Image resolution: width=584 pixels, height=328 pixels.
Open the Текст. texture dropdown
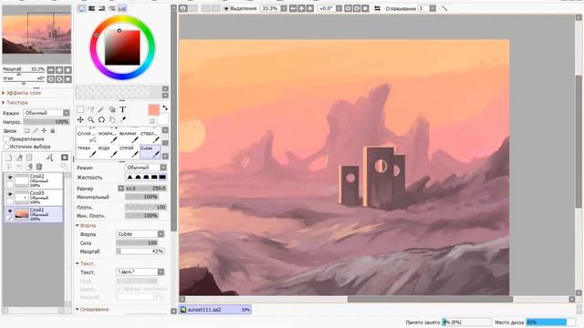coord(140,272)
